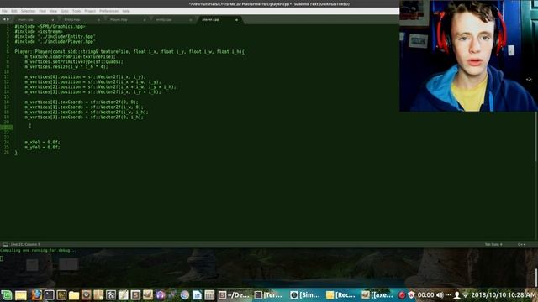Switch to the [Sim... window button
This screenshot has width=538, height=302.
click(x=304, y=294)
